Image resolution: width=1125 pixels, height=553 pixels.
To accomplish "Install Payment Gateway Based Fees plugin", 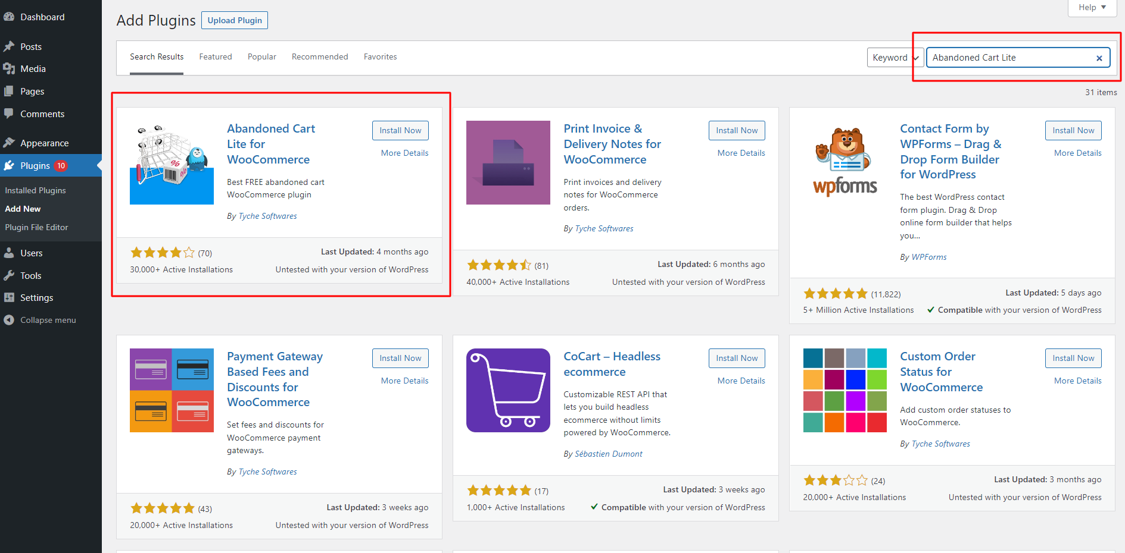I will click(400, 359).
